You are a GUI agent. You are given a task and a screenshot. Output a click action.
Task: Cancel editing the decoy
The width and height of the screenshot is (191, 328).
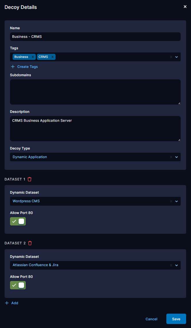coord(151,319)
